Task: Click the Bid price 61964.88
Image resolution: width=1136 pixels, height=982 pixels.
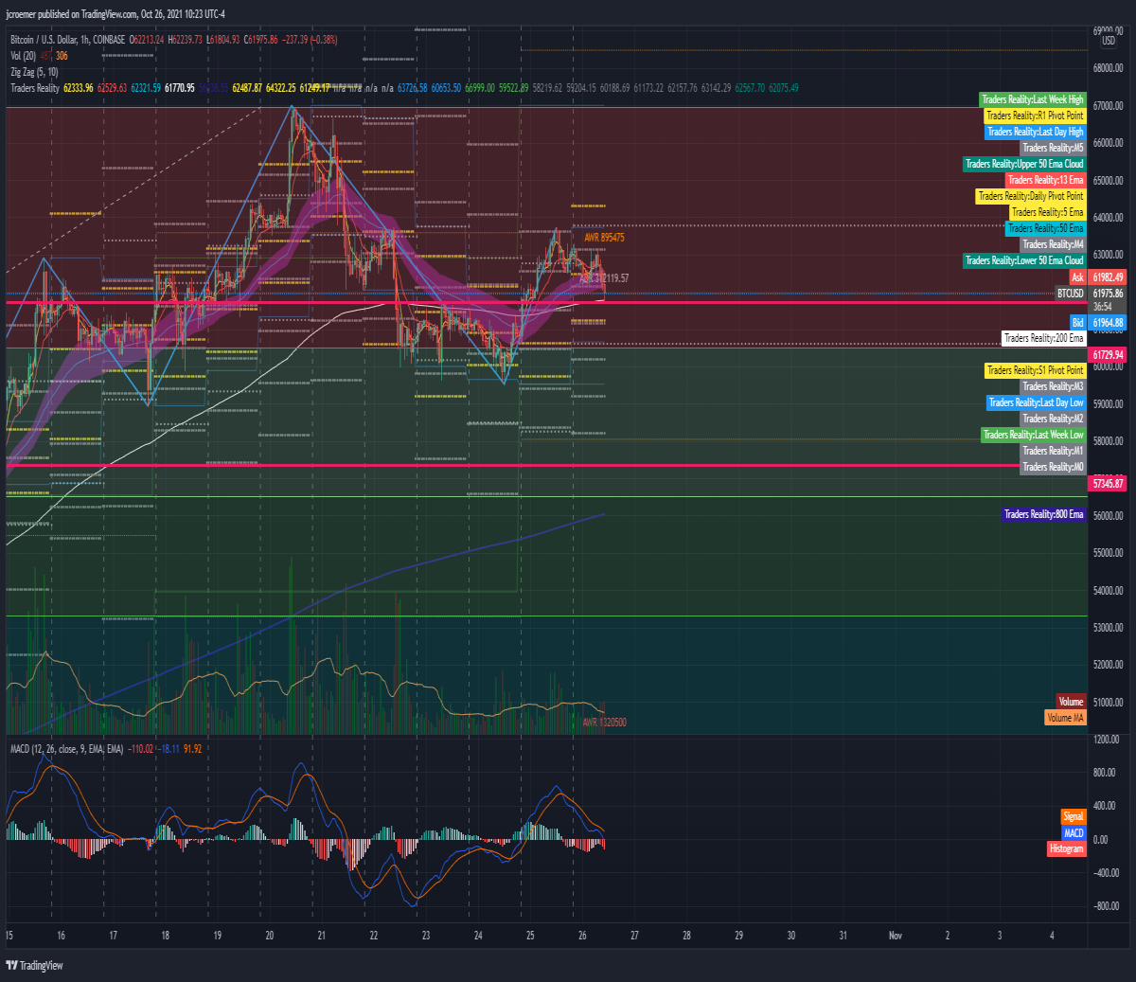Action: (x=1108, y=323)
